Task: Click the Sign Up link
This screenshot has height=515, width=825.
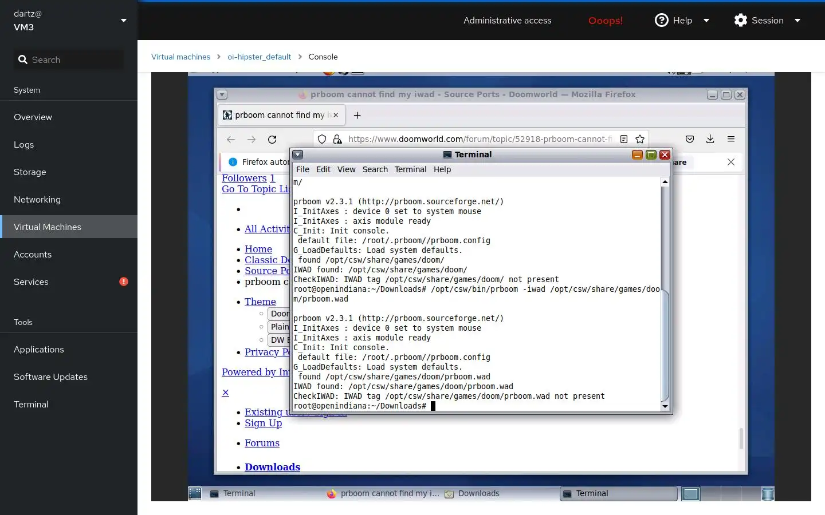Action: [x=263, y=423]
